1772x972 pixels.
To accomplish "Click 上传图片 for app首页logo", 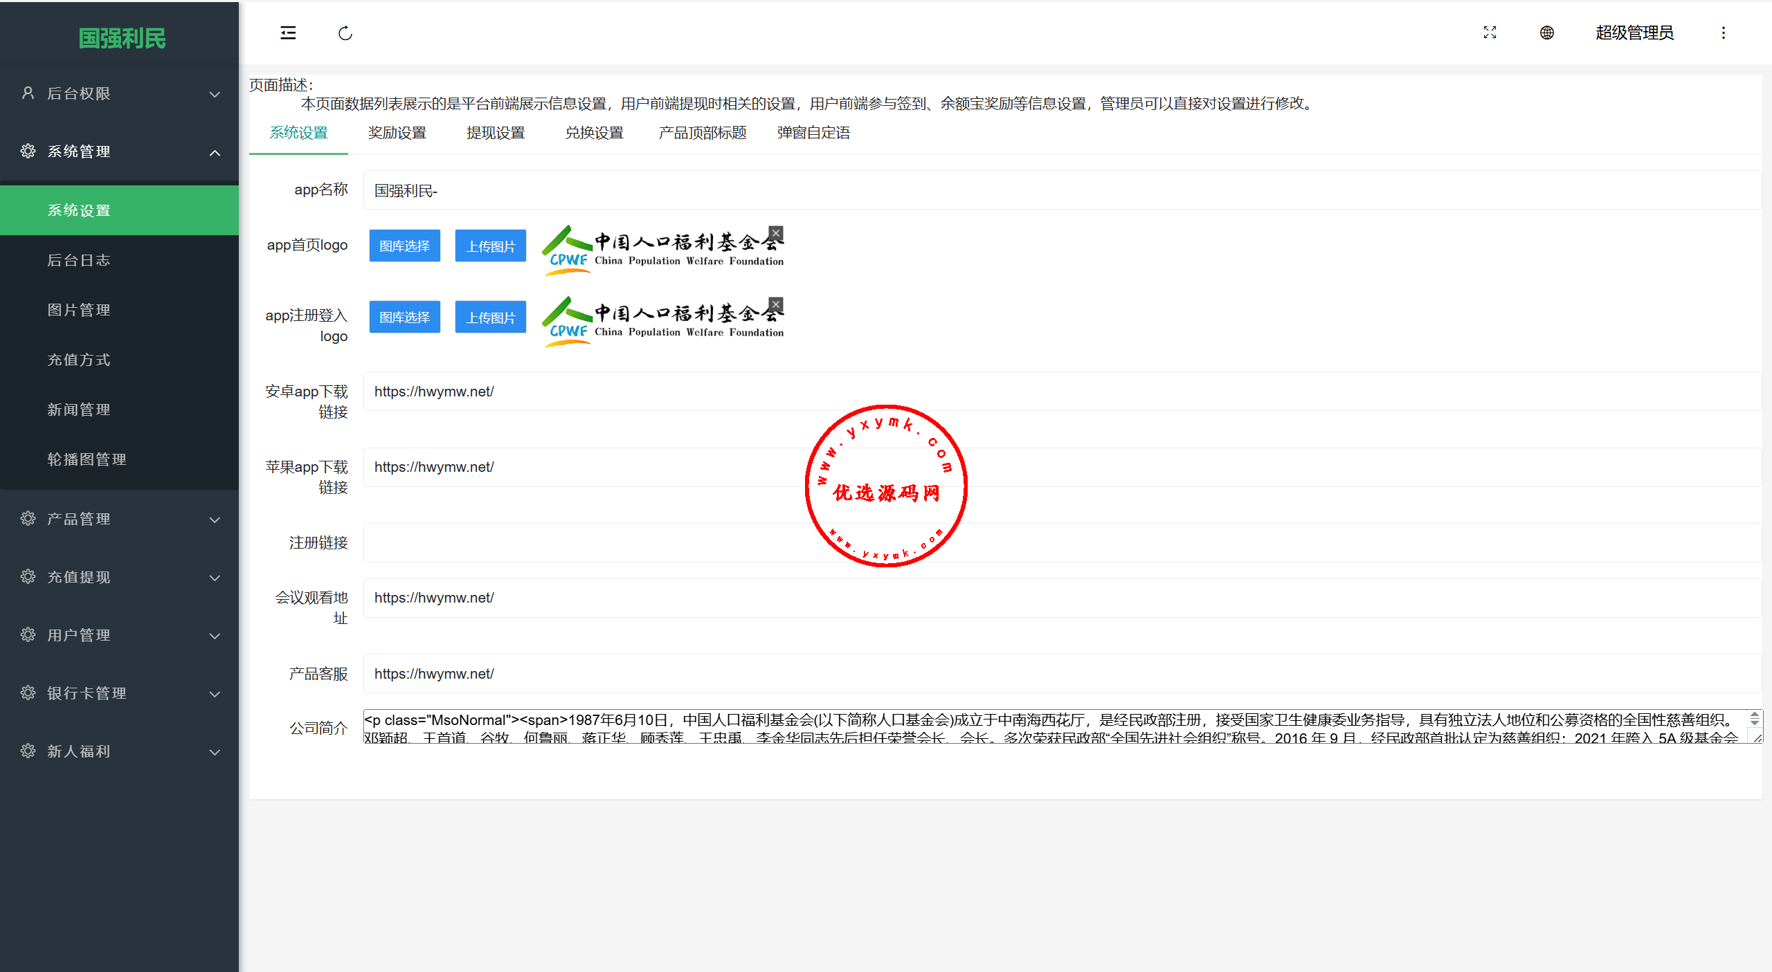I will click(x=490, y=246).
